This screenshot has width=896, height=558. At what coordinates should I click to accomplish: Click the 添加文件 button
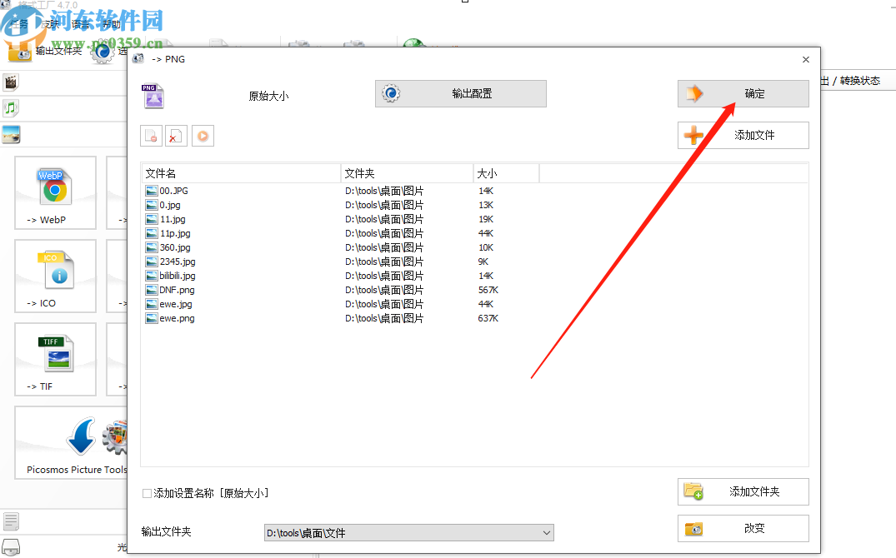point(743,136)
